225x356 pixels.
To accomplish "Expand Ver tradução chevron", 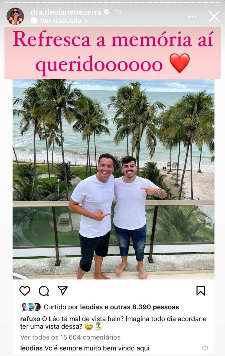I will click(x=86, y=21).
